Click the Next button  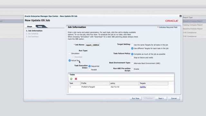(x=161, y=98)
